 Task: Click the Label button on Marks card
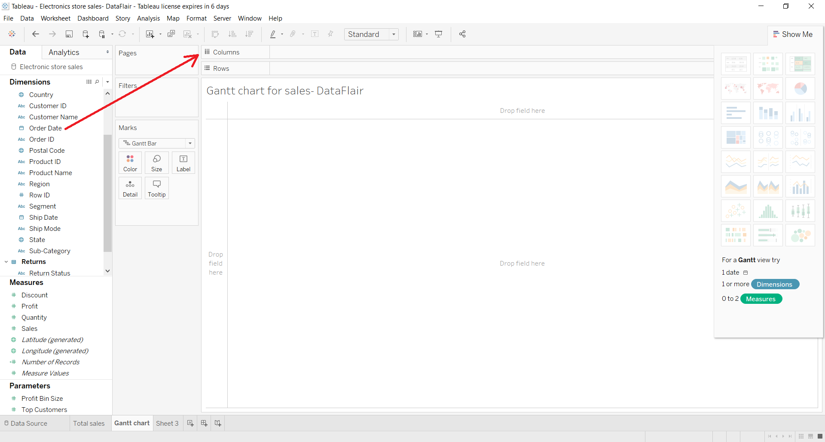coord(183,162)
